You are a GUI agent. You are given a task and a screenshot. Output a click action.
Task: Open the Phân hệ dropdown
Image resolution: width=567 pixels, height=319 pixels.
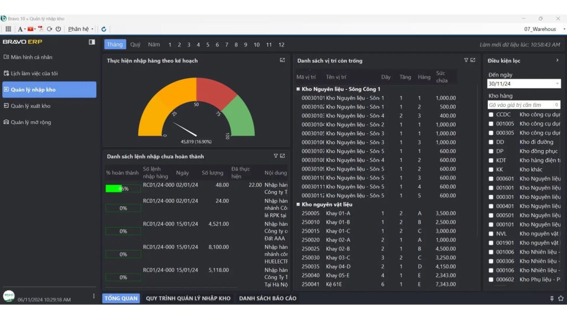(80, 29)
